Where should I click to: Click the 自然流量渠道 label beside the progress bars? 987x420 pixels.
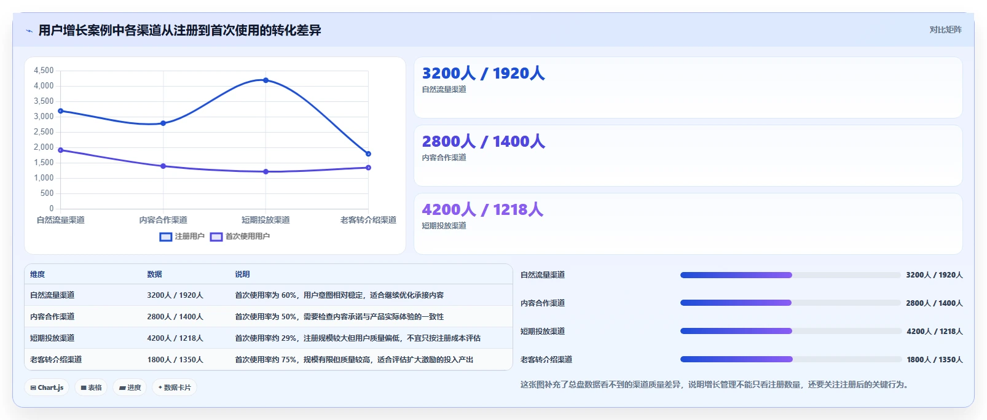click(543, 275)
